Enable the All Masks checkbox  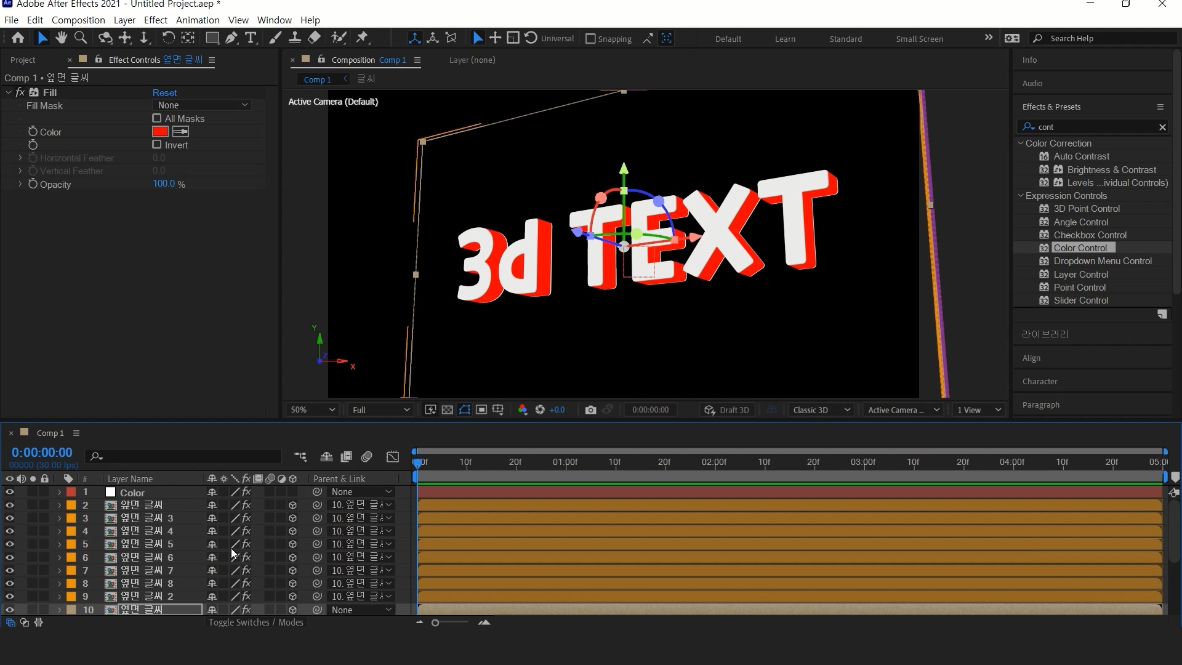157,118
